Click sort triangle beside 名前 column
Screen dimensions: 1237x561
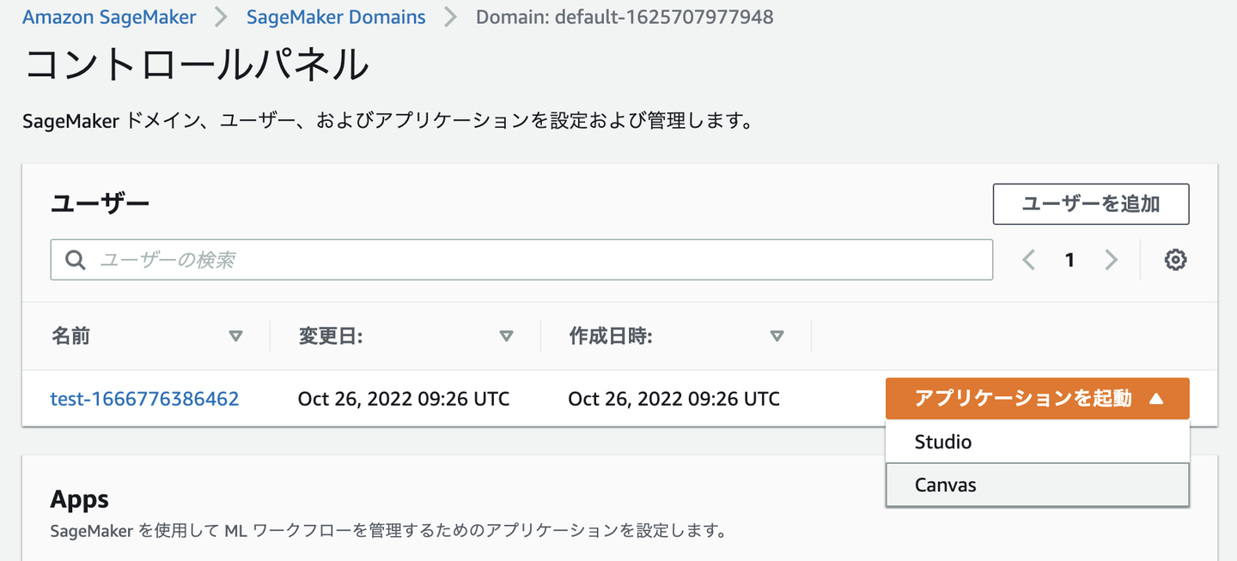(x=235, y=336)
